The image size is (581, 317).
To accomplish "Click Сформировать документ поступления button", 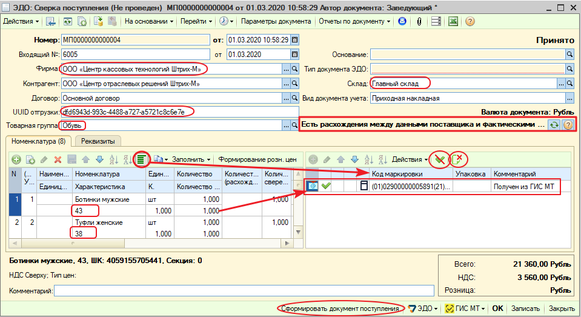I will point(341,309).
